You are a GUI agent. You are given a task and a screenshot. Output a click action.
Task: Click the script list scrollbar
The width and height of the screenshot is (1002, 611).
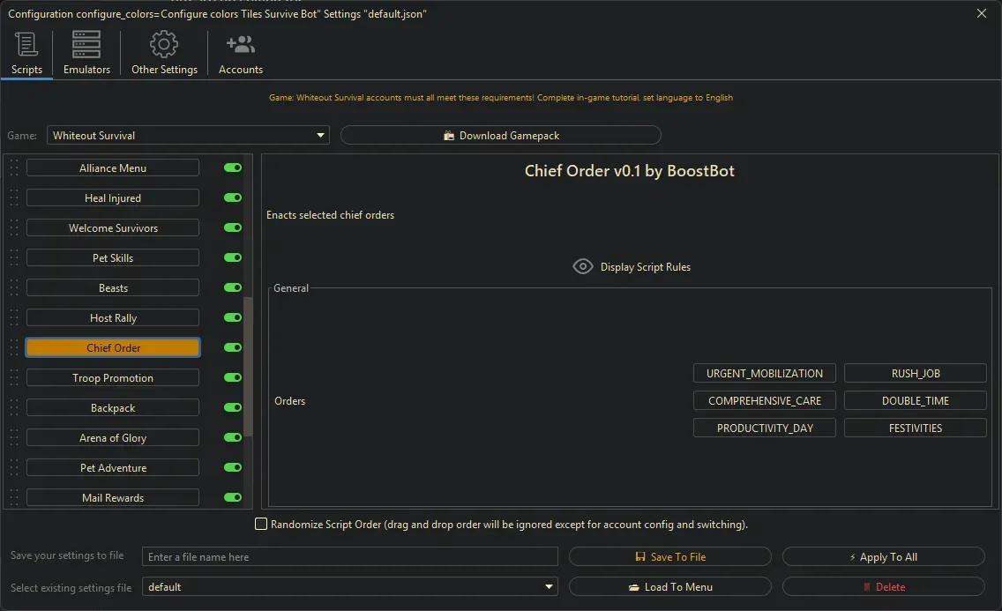(249, 366)
